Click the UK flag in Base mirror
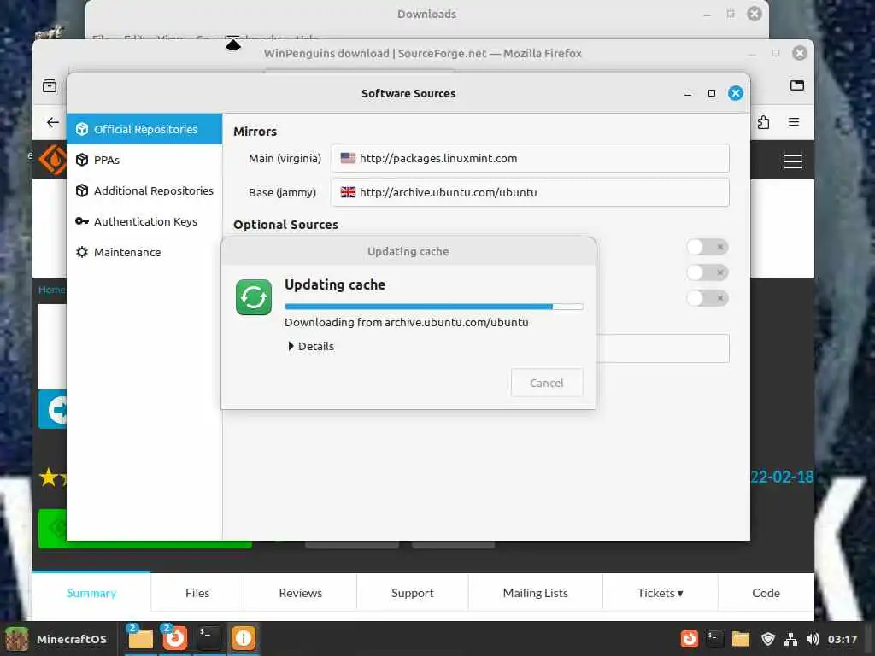This screenshot has width=875, height=656. click(x=349, y=192)
